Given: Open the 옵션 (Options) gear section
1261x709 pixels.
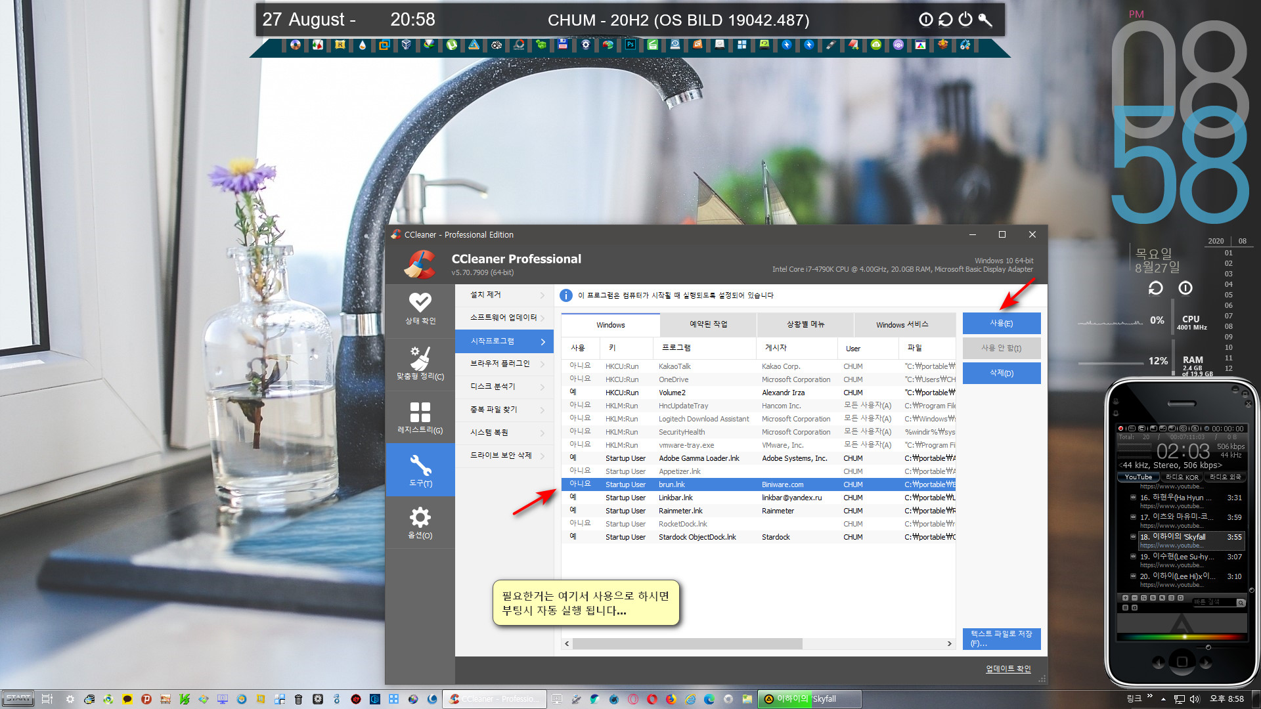Looking at the screenshot, I should [x=420, y=523].
